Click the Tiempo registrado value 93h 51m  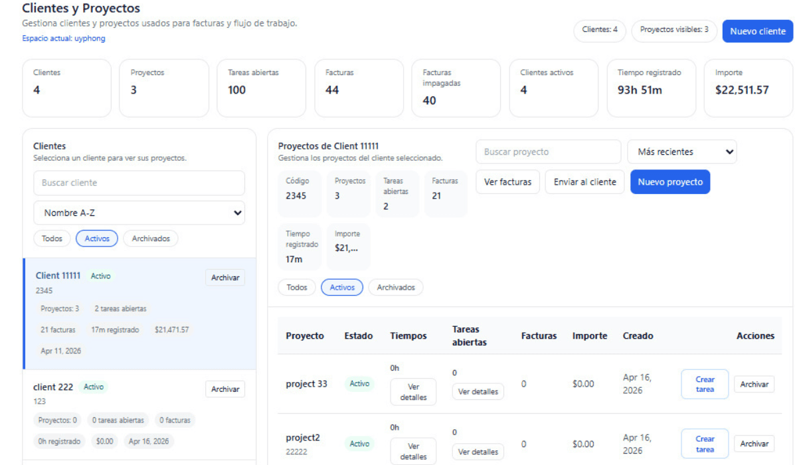tap(640, 90)
